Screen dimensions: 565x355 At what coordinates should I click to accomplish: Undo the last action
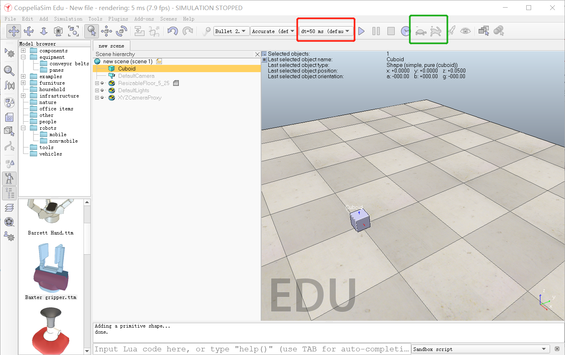173,31
